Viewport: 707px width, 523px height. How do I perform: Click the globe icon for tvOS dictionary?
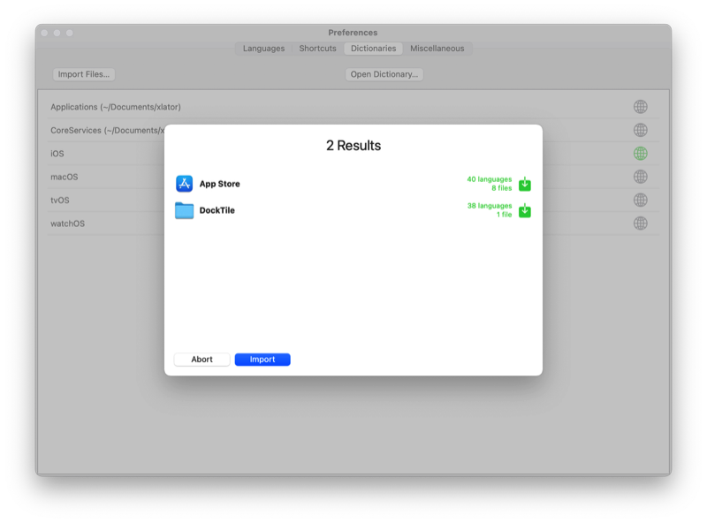[641, 200]
